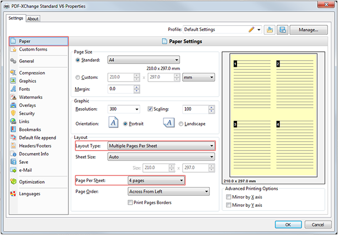Click the Manage... button
This screenshot has width=338, height=235.
point(309,30)
